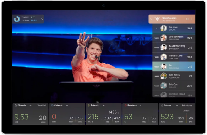The image size is (207, 135).
Task: Click the Potencia lightning bolt icon
Action: (89, 105)
